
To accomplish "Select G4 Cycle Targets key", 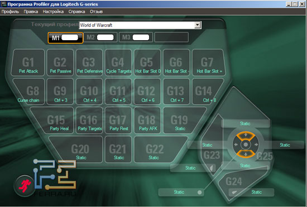I will (118, 62).
